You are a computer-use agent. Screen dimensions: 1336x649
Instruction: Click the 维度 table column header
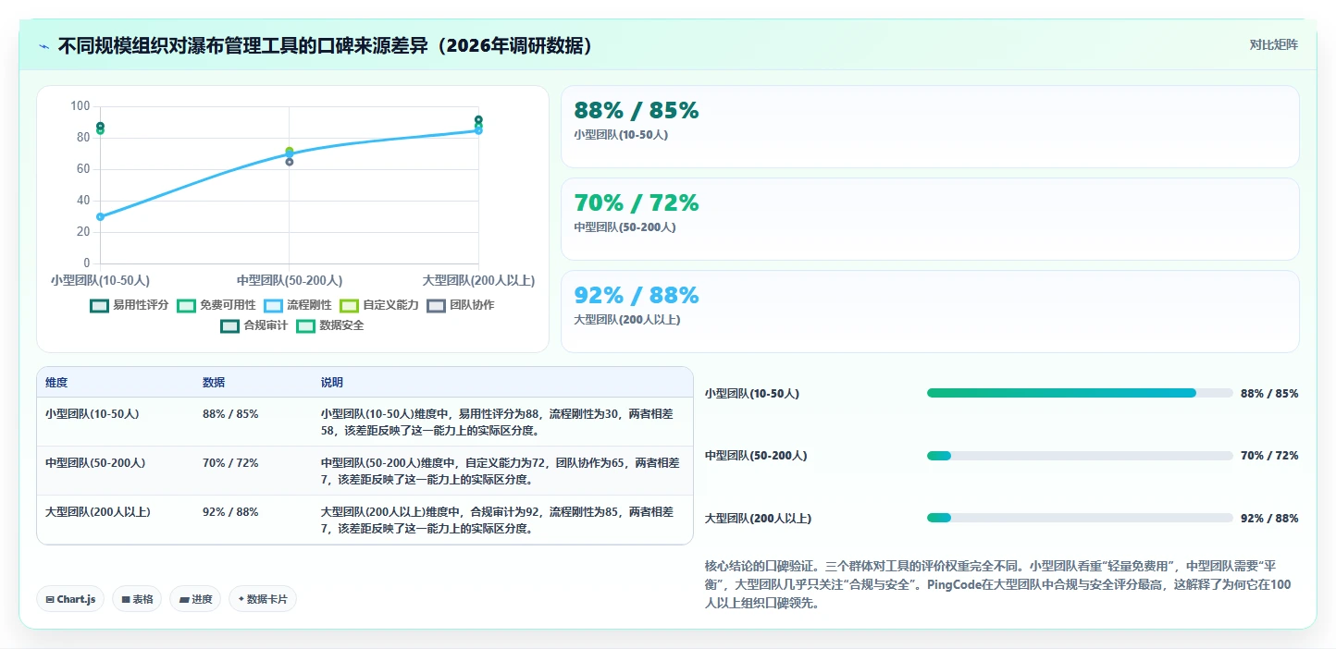[x=56, y=383]
